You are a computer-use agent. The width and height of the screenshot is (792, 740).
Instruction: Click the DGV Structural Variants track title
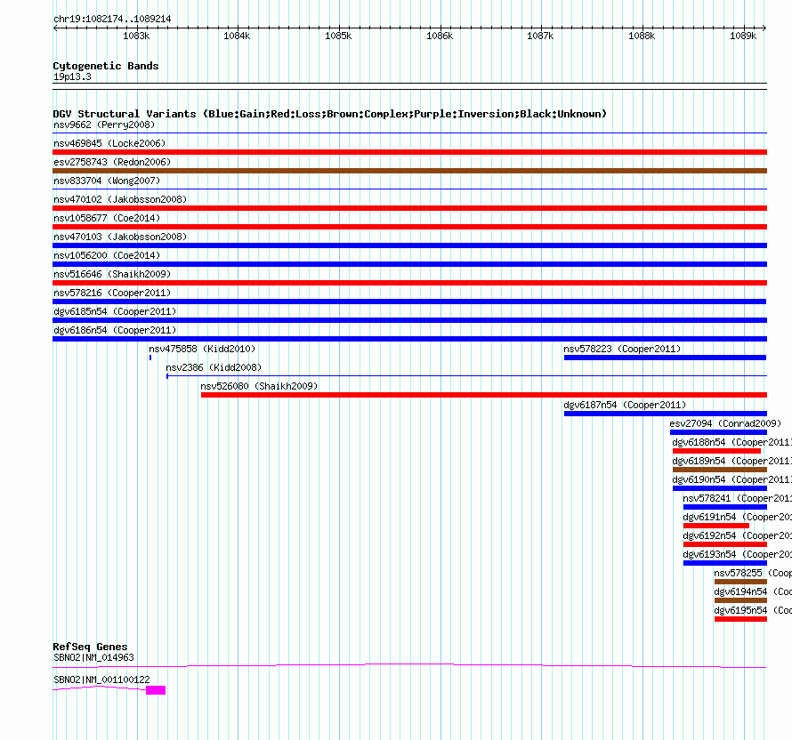[x=330, y=114]
